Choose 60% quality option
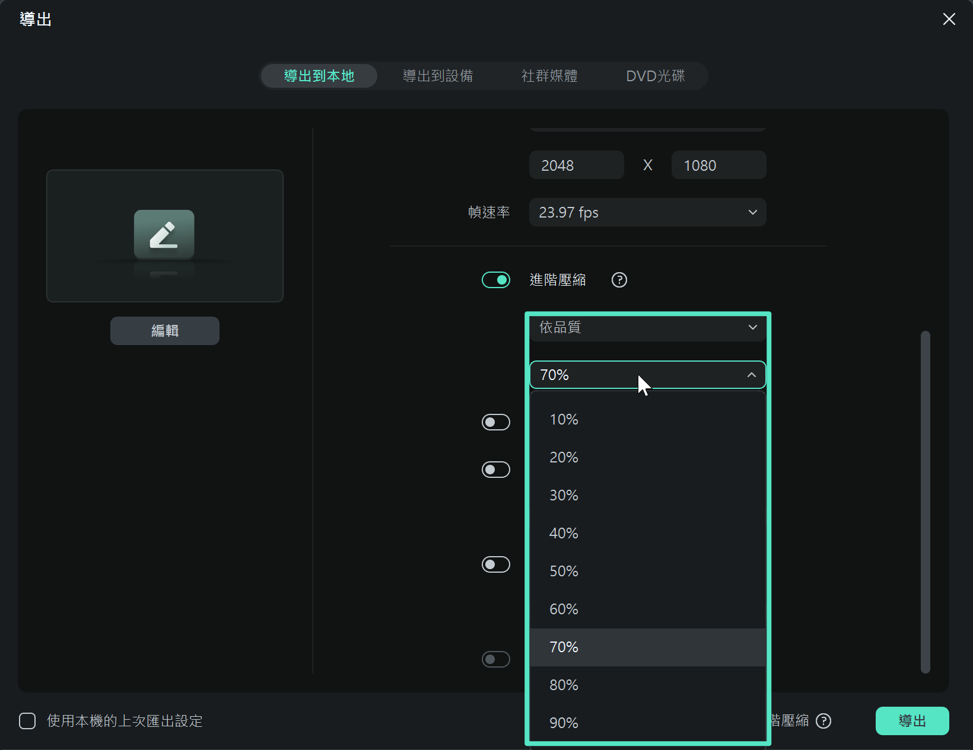 coord(648,609)
